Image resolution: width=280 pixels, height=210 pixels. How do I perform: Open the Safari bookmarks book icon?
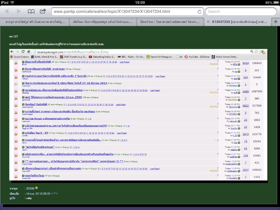pyautogui.click(x=31, y=11)
